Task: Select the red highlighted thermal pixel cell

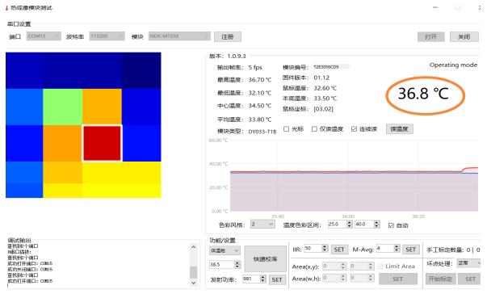Action: coord(102,144)
